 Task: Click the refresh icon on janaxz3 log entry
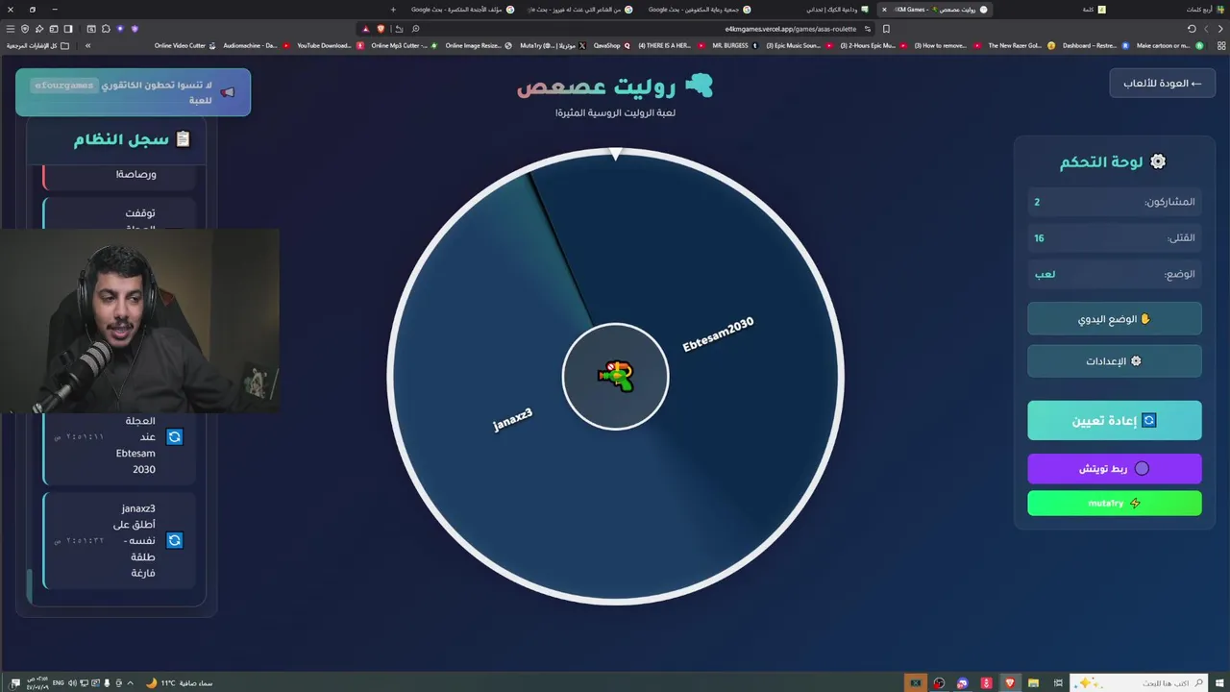click(174, 540)
